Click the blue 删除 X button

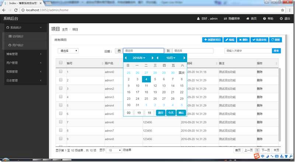[243, 40]
